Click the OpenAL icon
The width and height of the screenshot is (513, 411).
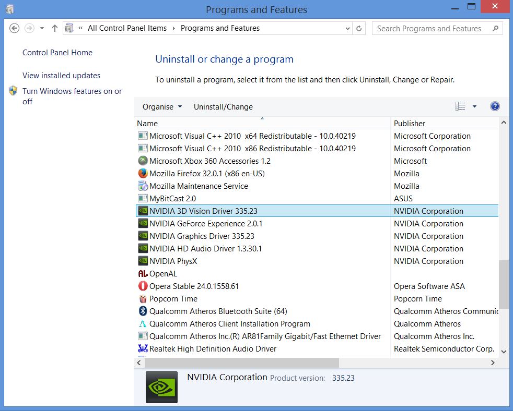(143, 273)
